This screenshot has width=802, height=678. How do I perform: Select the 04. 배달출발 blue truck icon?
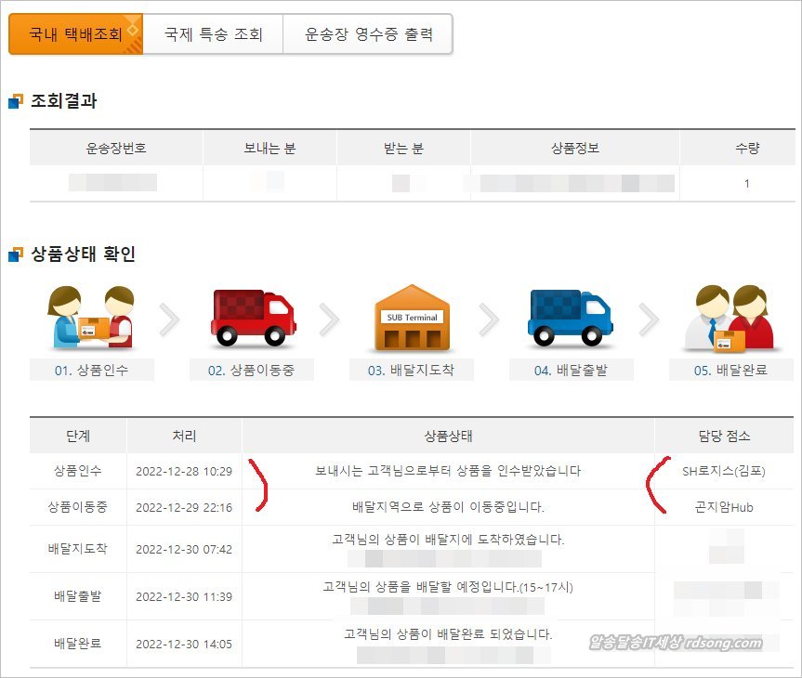point(569,316)
